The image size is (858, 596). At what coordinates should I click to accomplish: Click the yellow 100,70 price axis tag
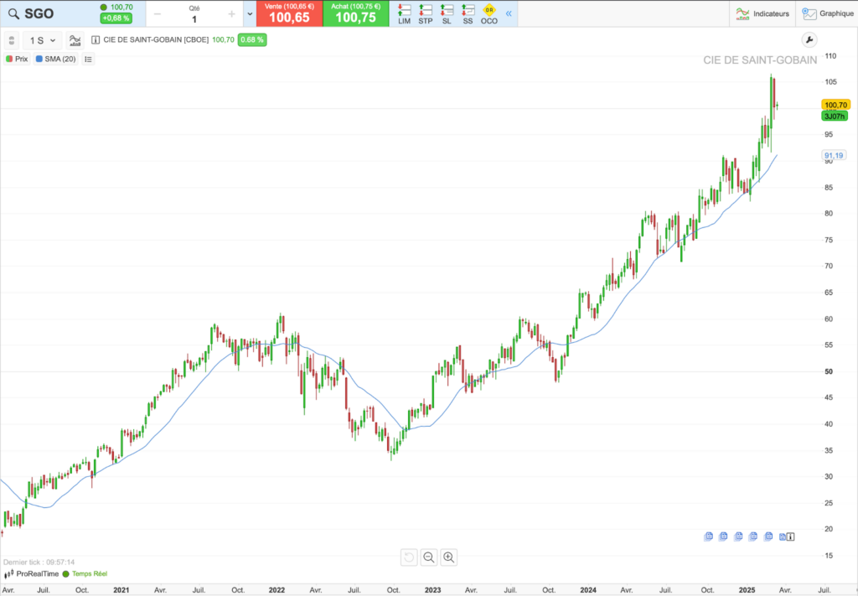pos(835,105)
